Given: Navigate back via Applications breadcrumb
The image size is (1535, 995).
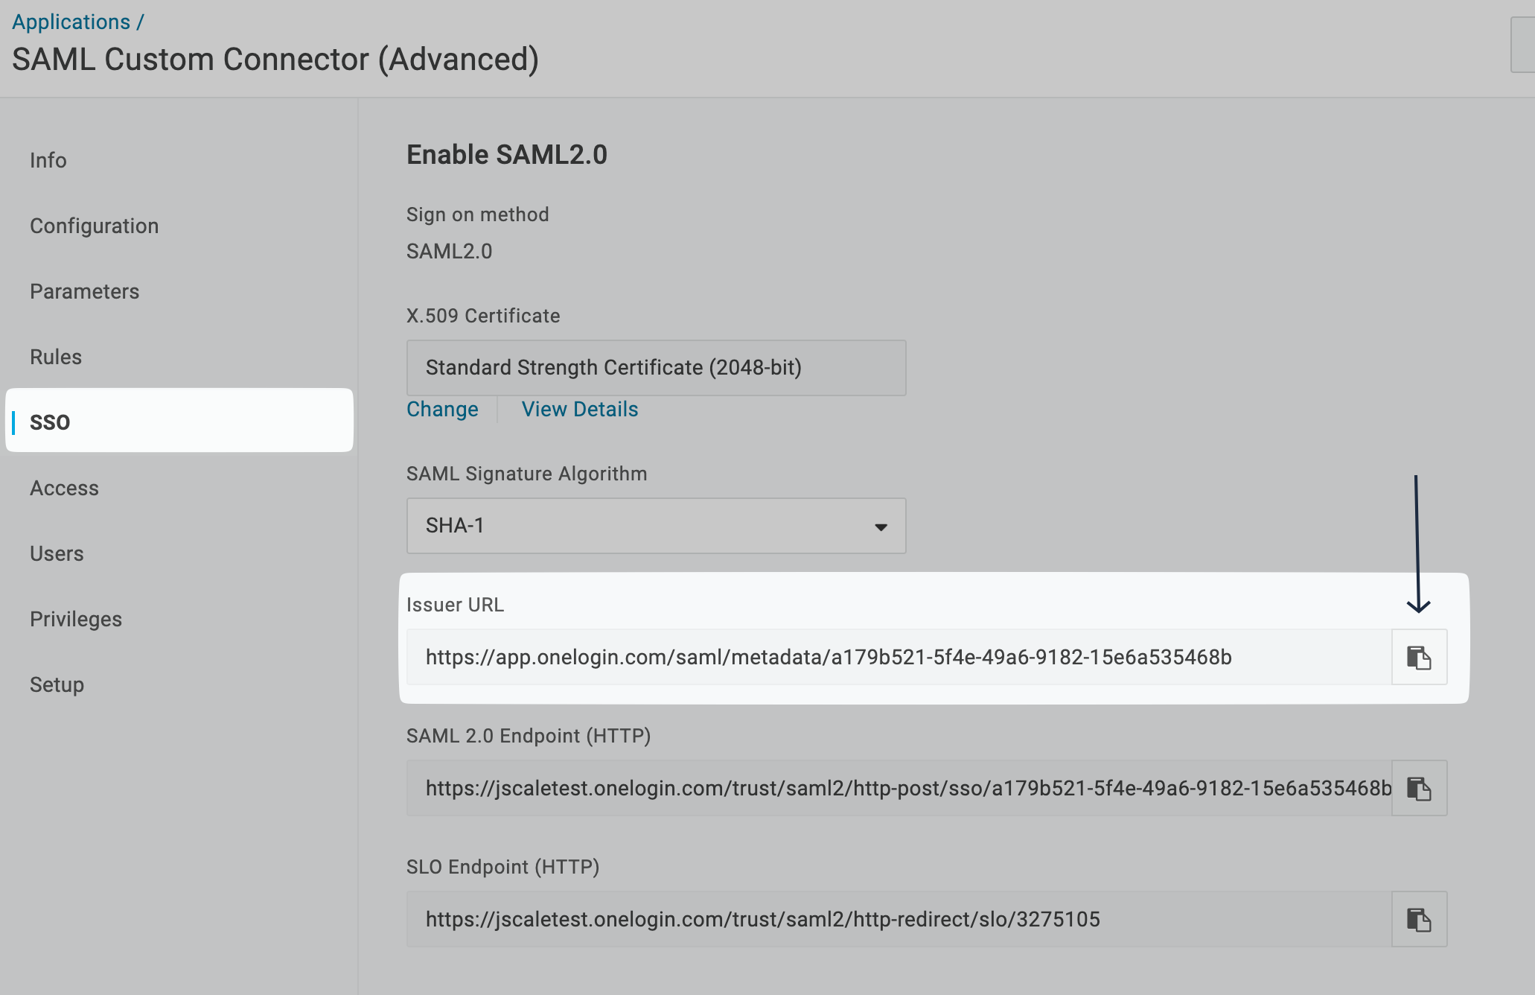Looking at the screenshot, I should [71, 21].
